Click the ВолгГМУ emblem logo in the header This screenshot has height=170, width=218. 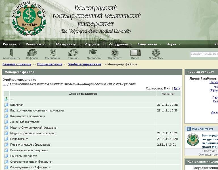(x=29, y=18)
